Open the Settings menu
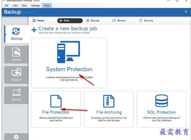191x140 pixels. [36, 5]
